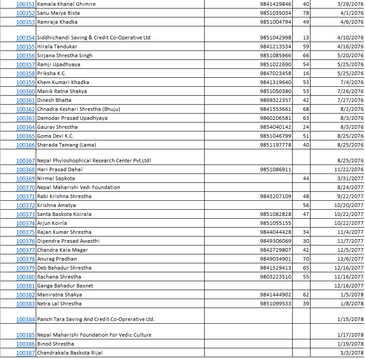Image resolution: width=365 pixels, height=359 pixels.
Task: Open link 100367 for Nepal Phyloshophical Research
Action: click(25, 160)
